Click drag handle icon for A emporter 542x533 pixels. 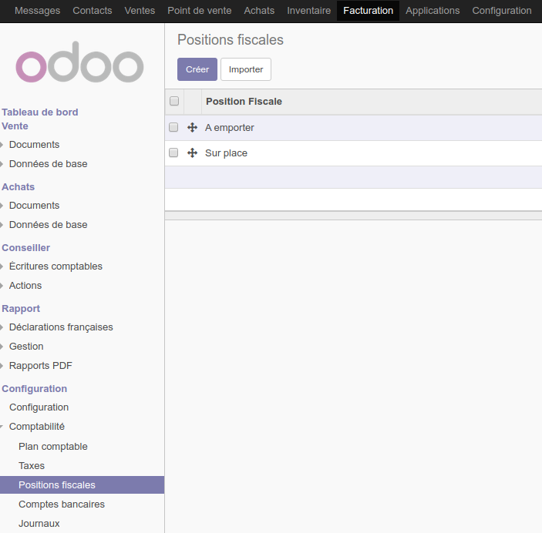click(x=193, y=128)
